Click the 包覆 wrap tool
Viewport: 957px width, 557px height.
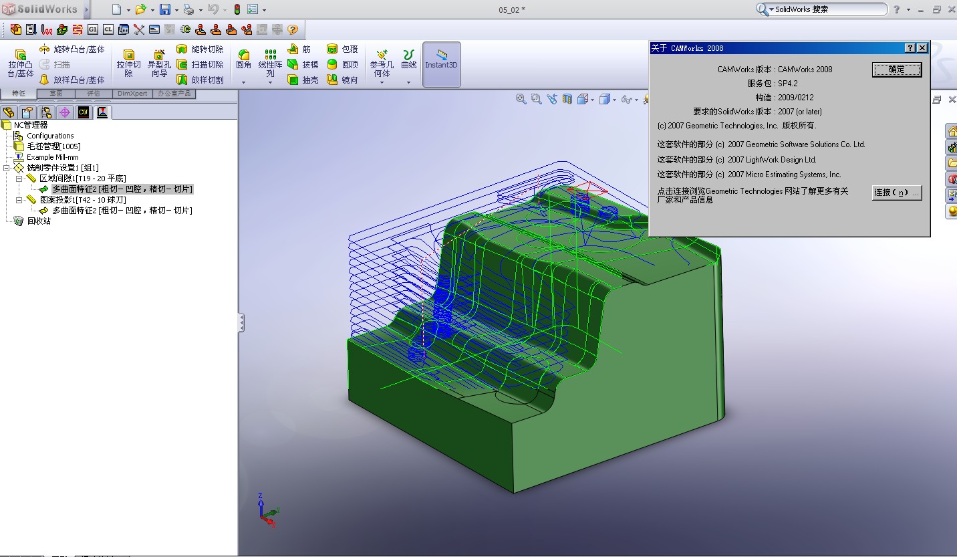[342, 49]
